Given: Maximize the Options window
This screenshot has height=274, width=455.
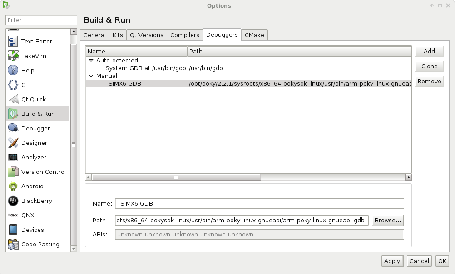Looking at the screenshot, I should pos(440,5).
